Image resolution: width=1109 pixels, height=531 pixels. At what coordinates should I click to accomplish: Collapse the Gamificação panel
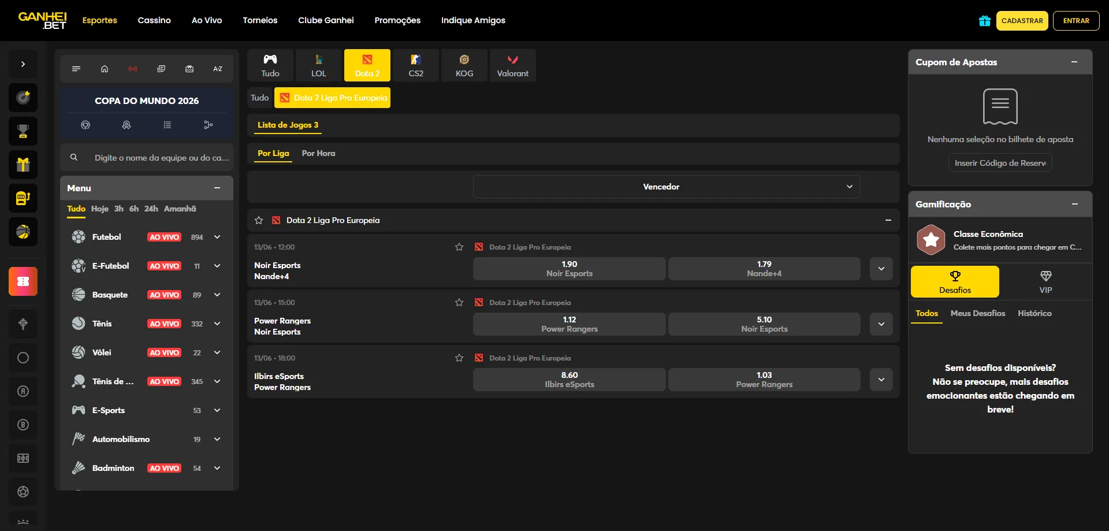[1074, 204]
